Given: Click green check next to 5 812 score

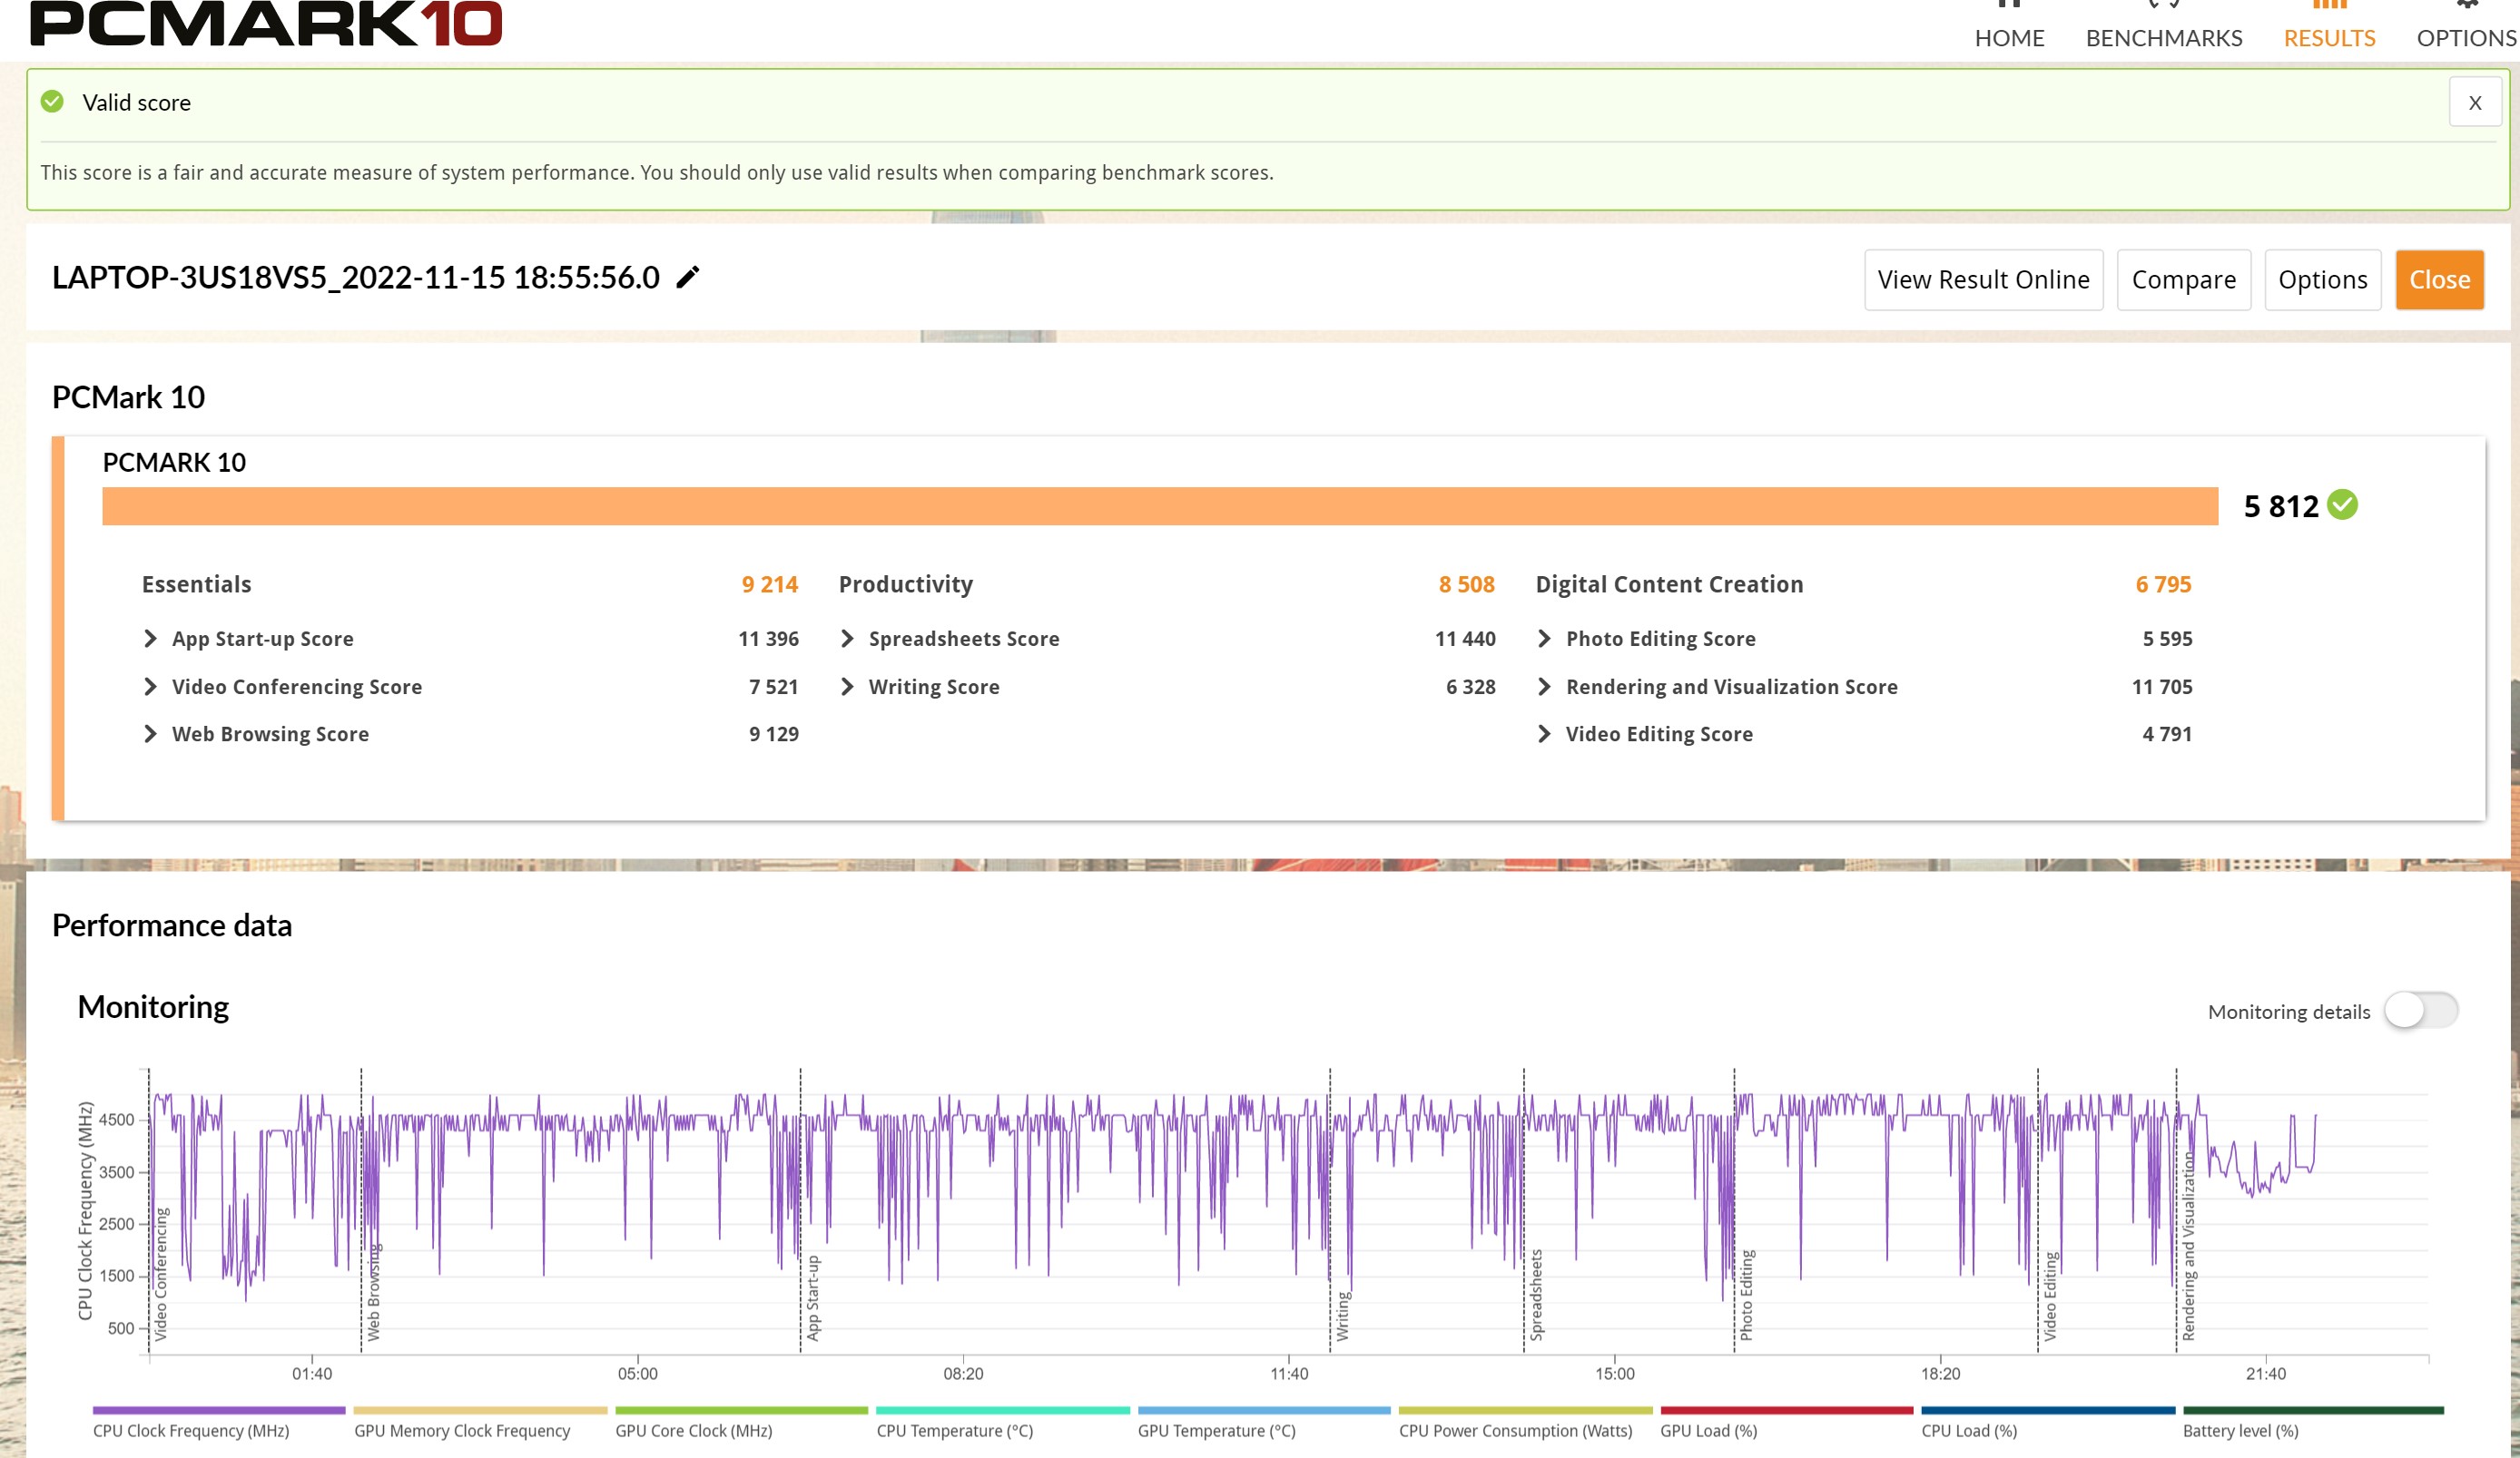Looking at the screenshot, I should point(2342,504).
